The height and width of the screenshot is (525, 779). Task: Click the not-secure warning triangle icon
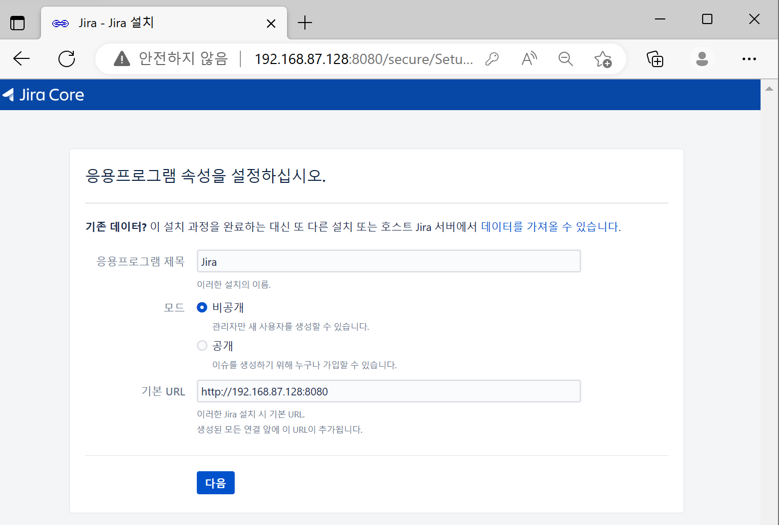point(121,59)
